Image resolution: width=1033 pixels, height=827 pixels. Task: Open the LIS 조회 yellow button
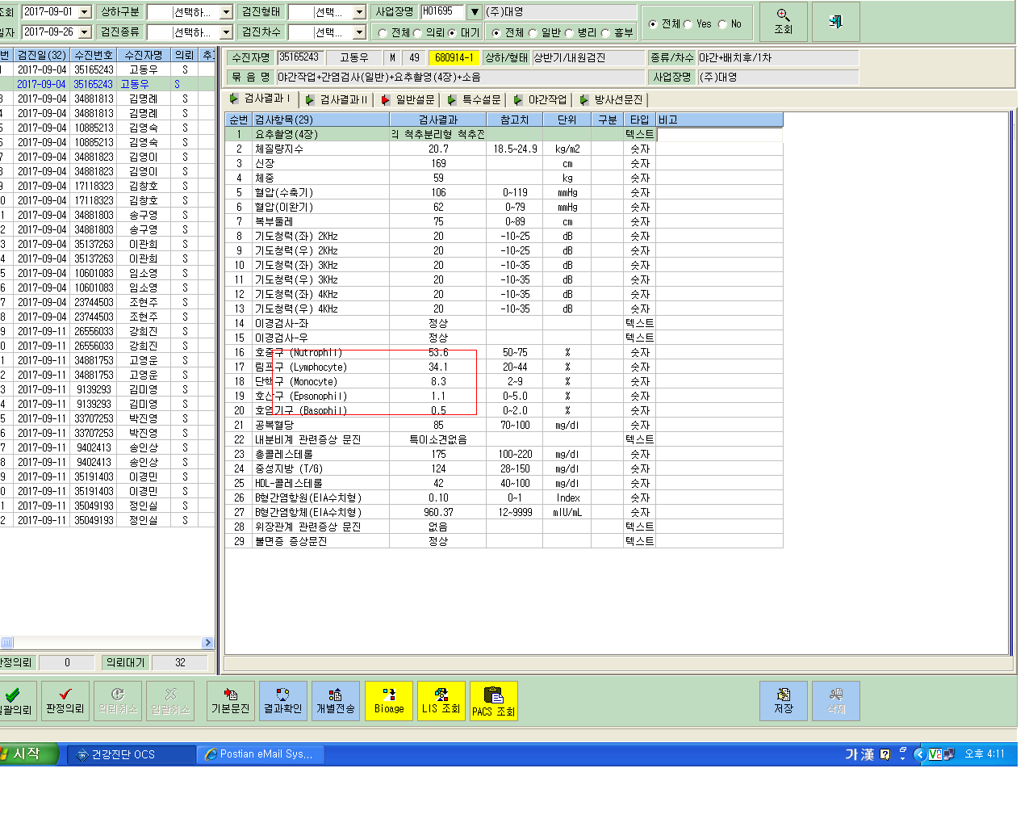(x=441, y=700)
